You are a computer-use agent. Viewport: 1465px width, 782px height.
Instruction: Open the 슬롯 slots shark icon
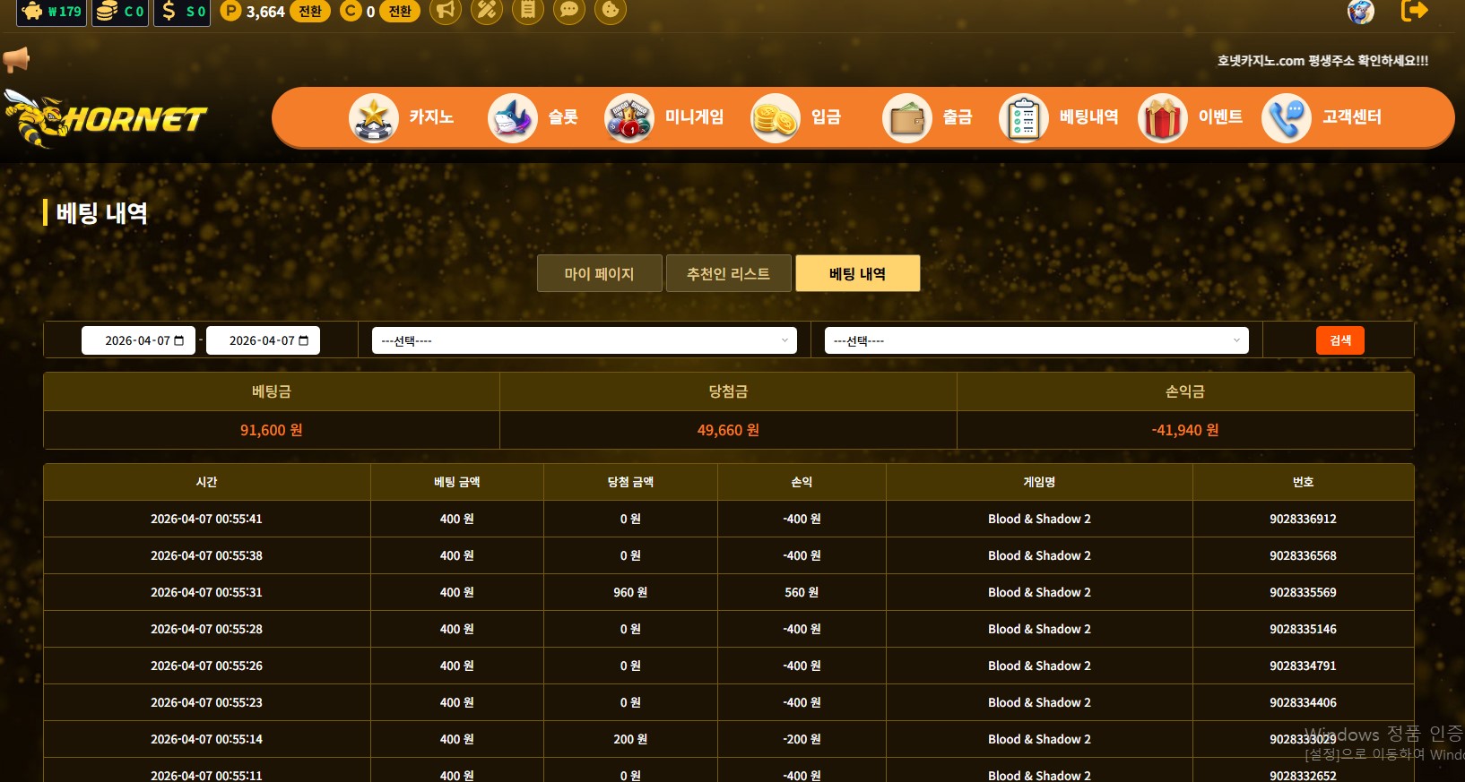[x=513, y=117]
